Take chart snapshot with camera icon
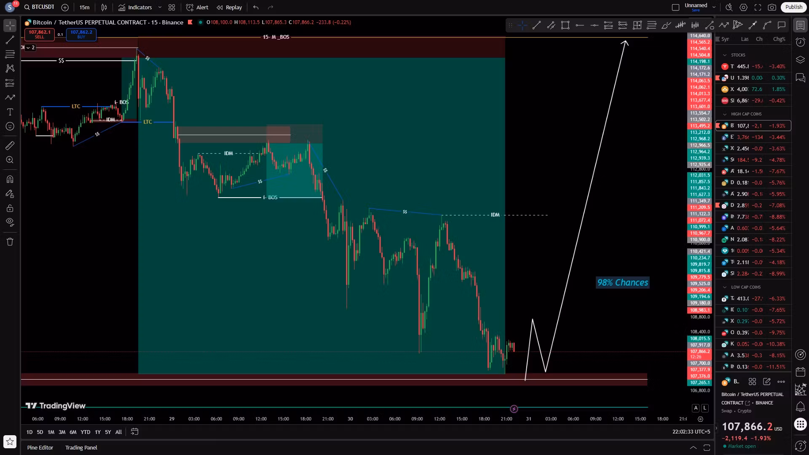This screenshot has width=809, height=455. click(772, 7)
